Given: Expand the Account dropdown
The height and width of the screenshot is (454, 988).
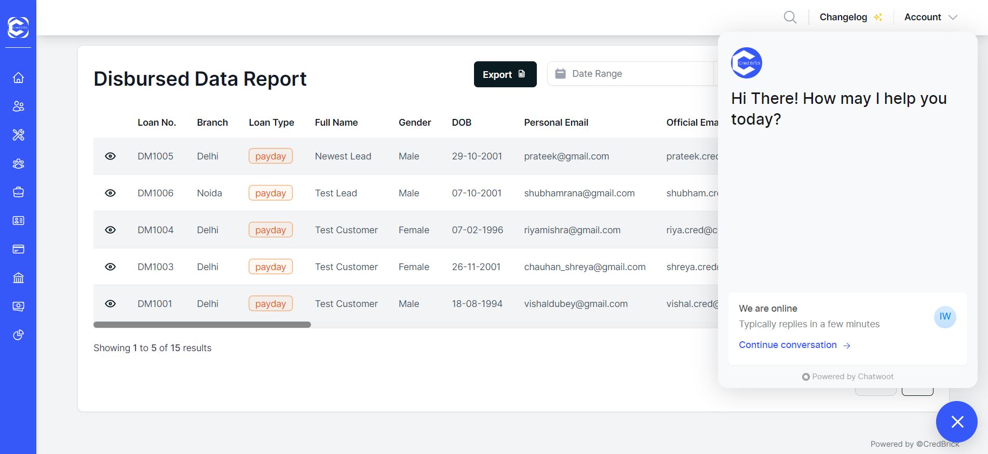Looking at the screenshot, I should (x=930, y=17).
